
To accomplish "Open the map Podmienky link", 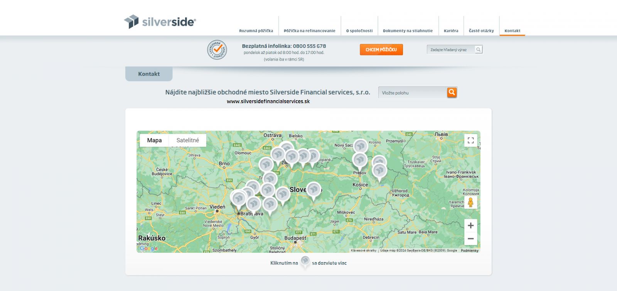I will [x=469, y=251].
